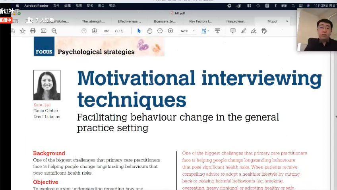The height and width of the screenshot is (190, 337).
Task: Switch to Effectiveness... tab
Action: tap(129, 21)
